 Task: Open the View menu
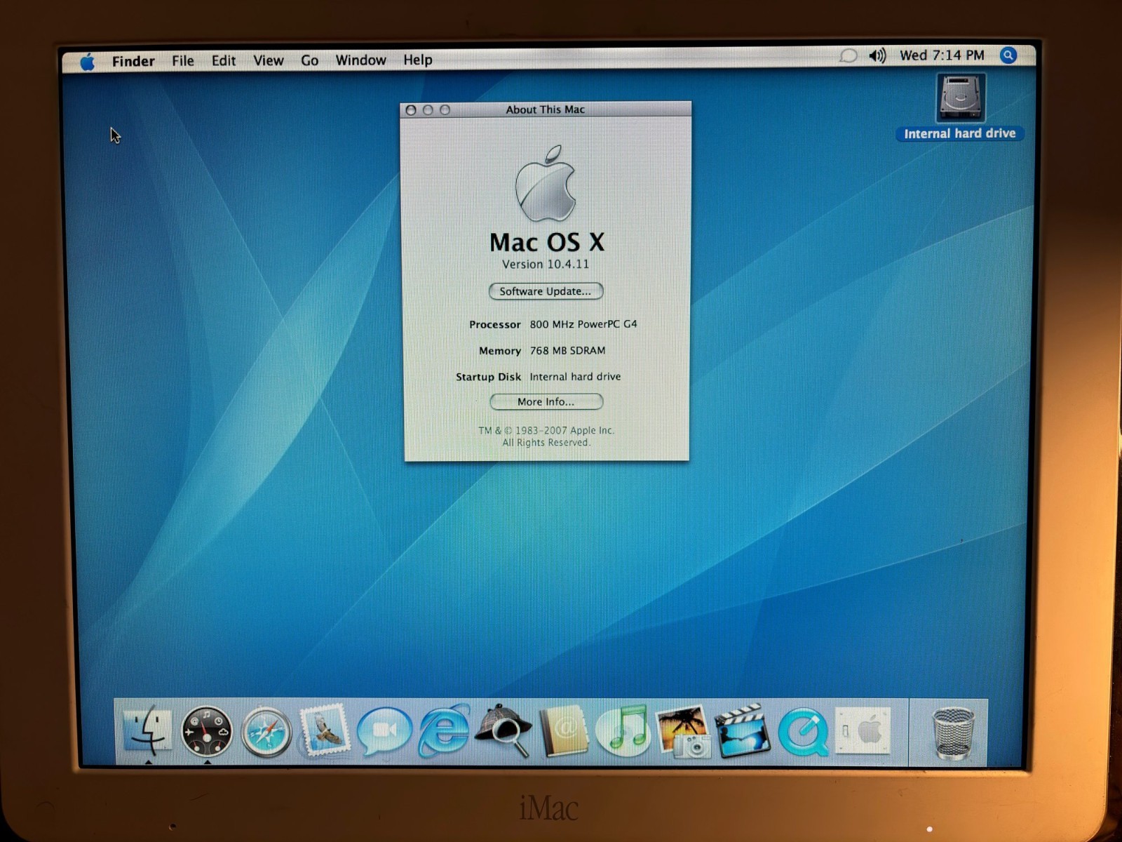(x=268, y=60)
